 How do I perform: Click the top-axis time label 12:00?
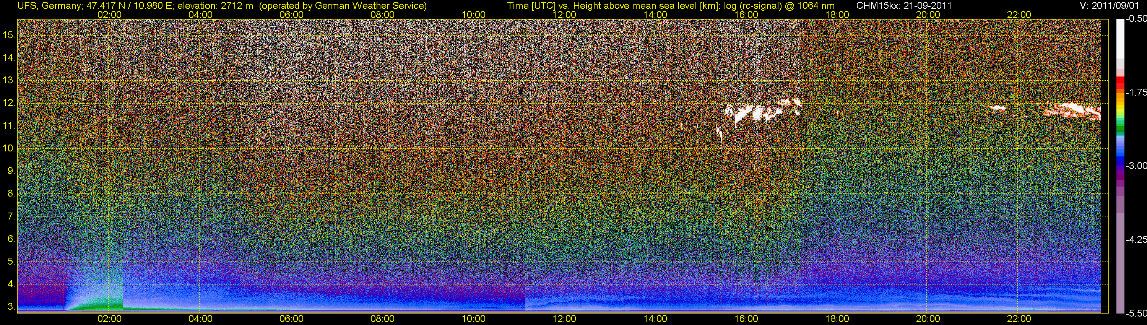tap(564, 15)
